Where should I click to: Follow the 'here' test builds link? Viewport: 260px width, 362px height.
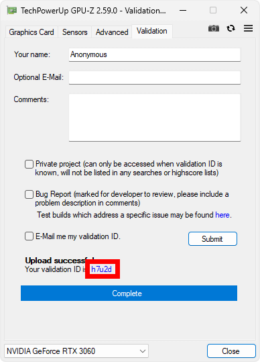pos(222,215)
